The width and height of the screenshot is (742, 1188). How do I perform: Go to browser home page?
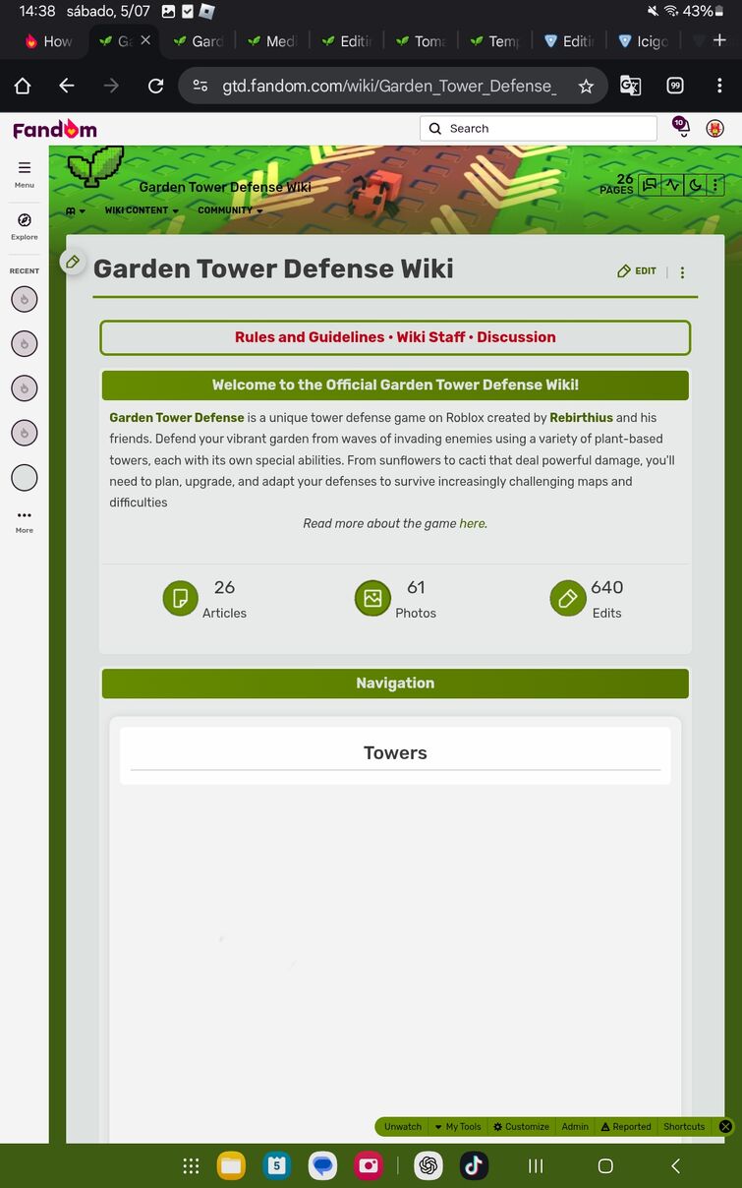click(23, 87)
